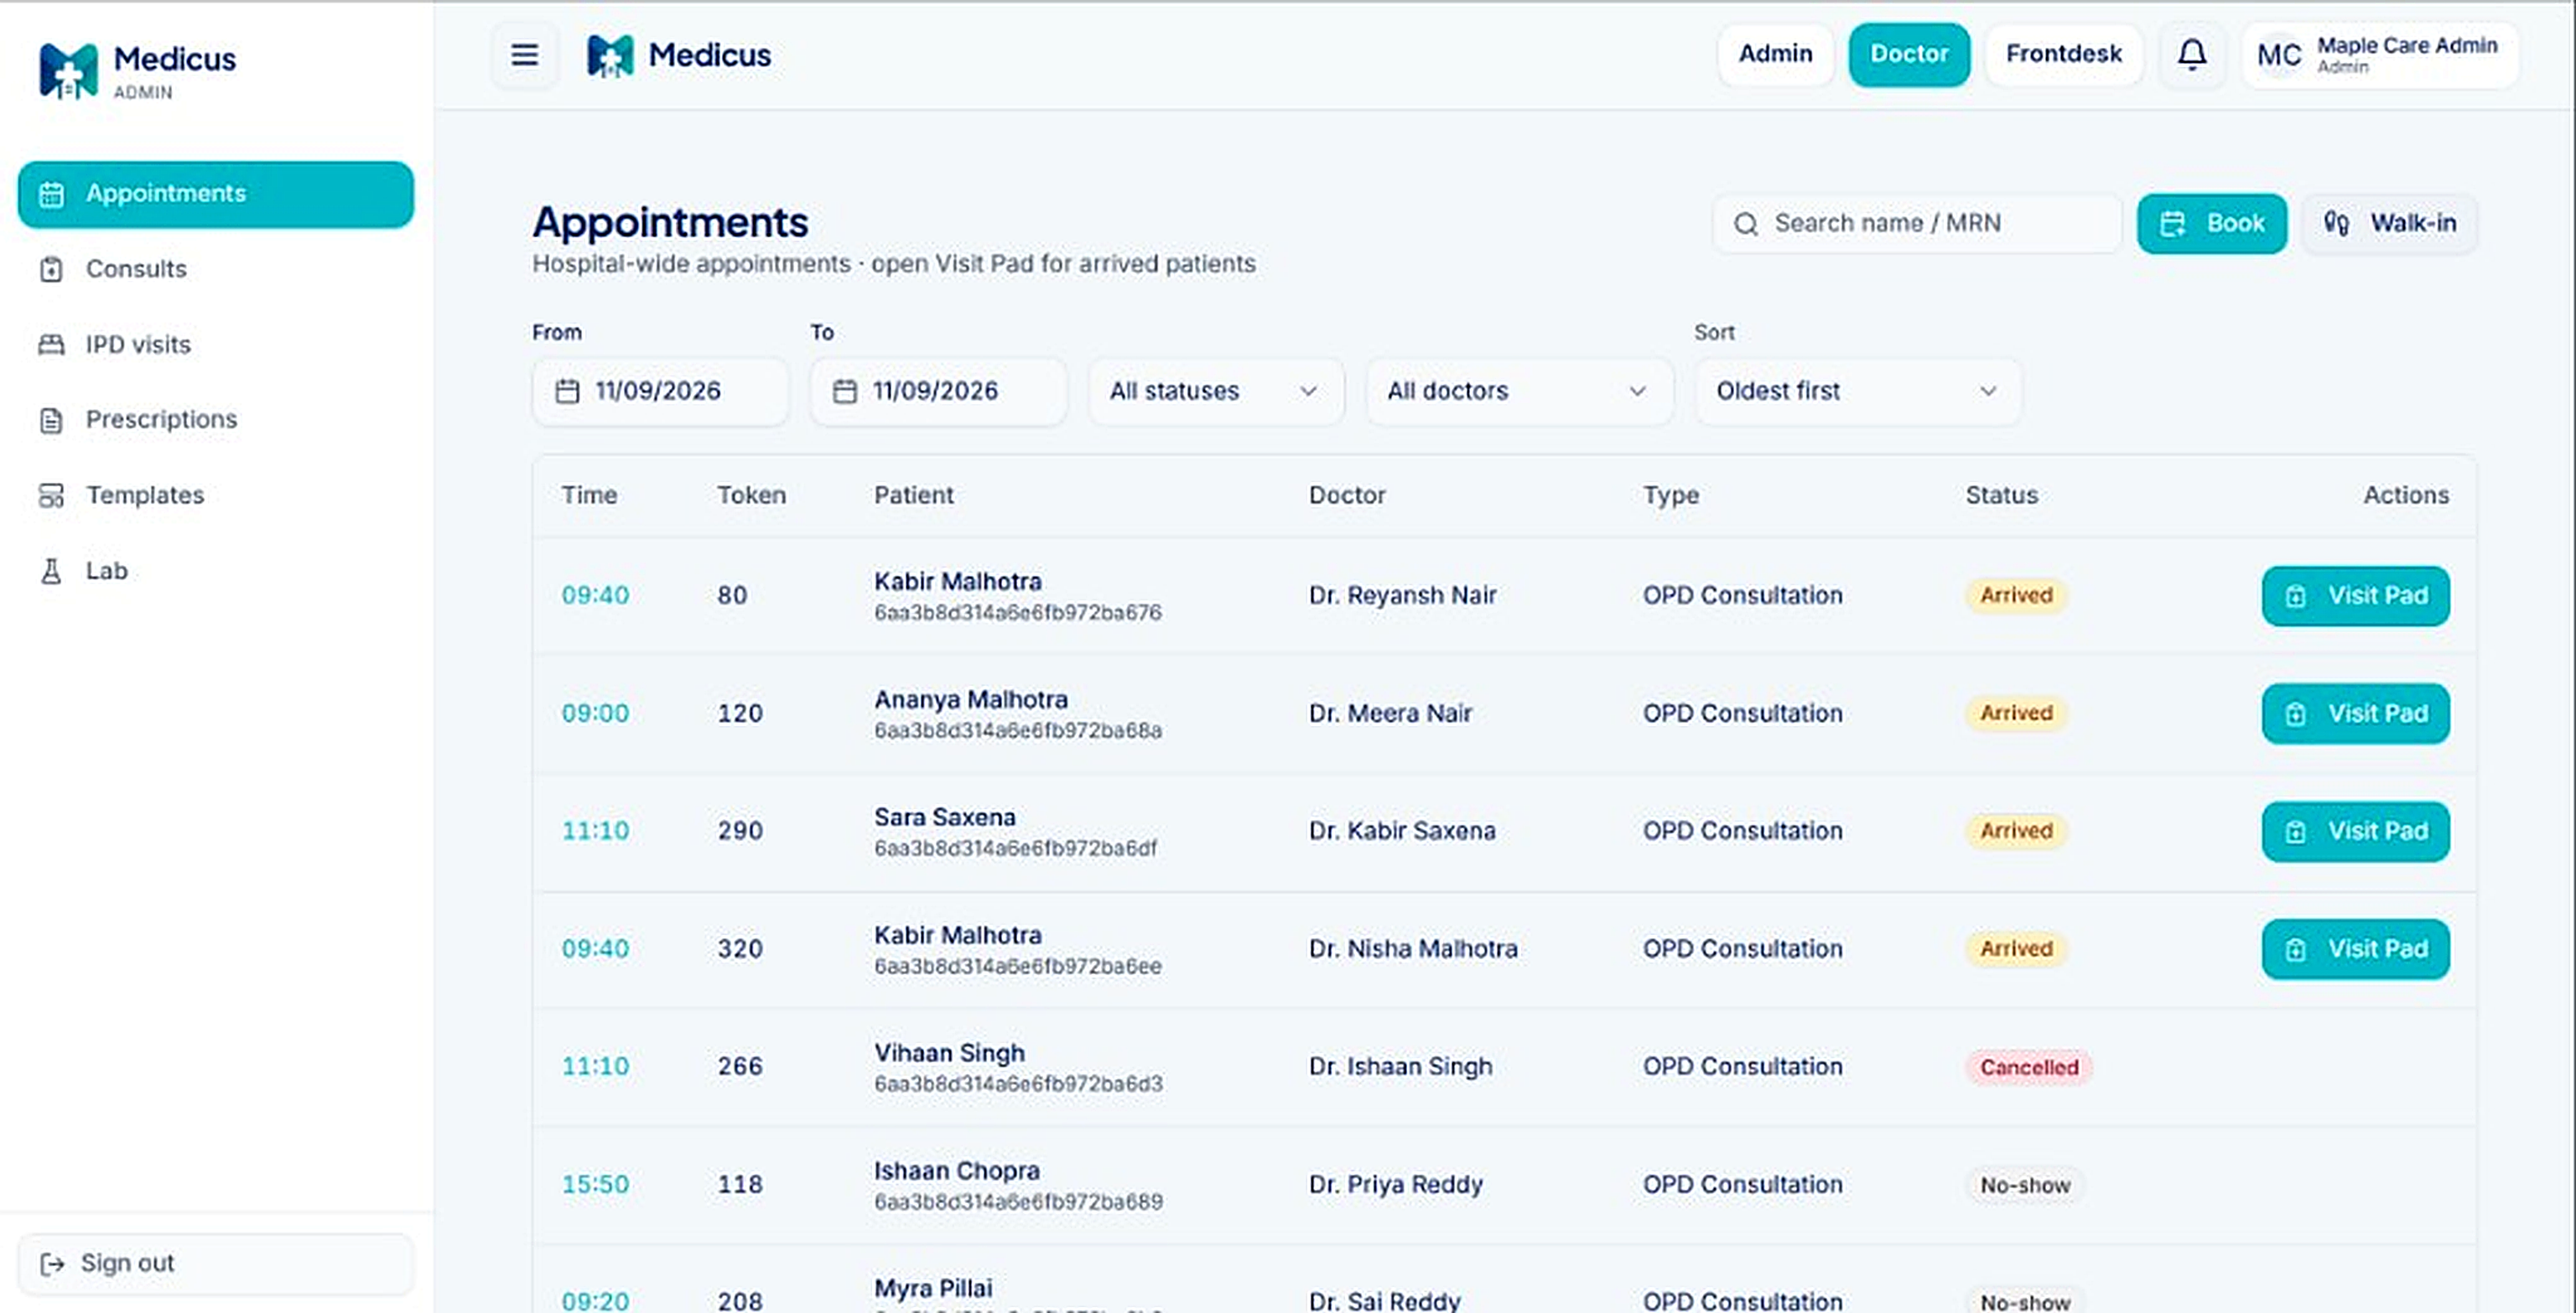This screenshot has width=2576, height=1313.
Task: Click the Walk-in footprints icon
Action: tap(2336, 223)
